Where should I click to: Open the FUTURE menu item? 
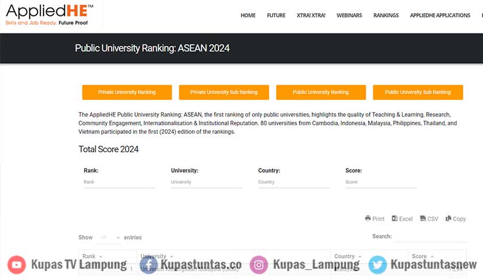(x=276, y=16)
